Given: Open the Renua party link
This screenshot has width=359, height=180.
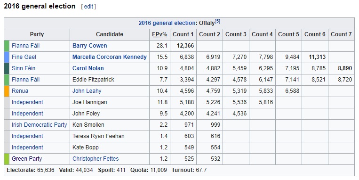Looking at the screenshot, I should [x=20, y=91].
